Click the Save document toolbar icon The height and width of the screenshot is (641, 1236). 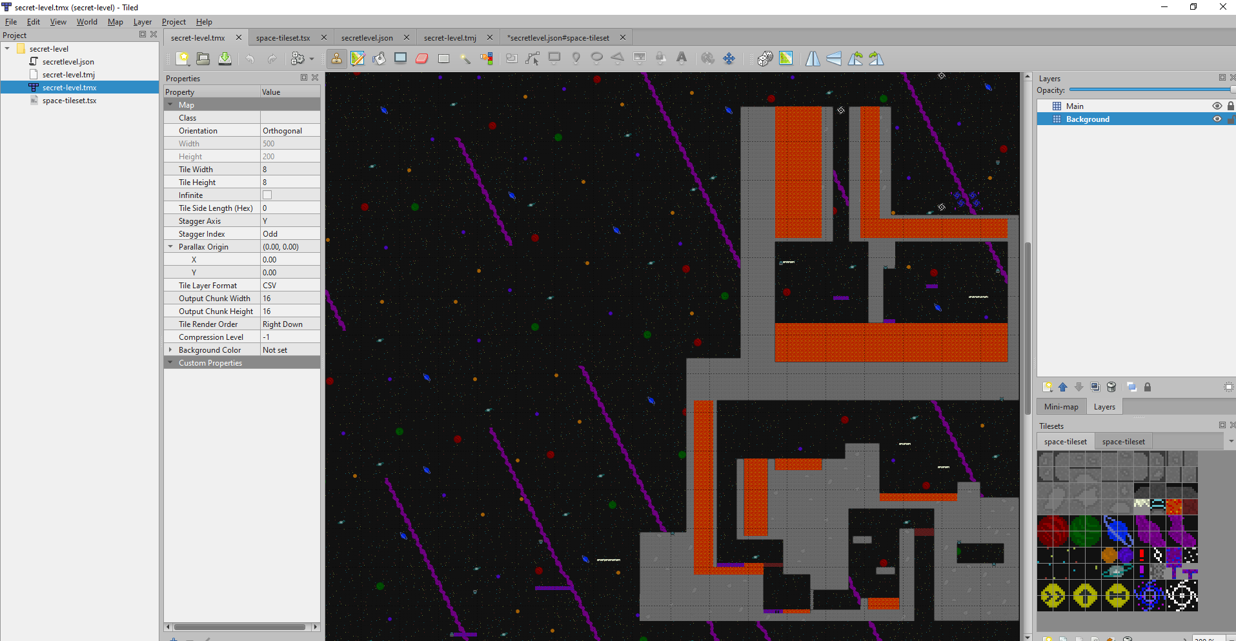coord(225,59)
